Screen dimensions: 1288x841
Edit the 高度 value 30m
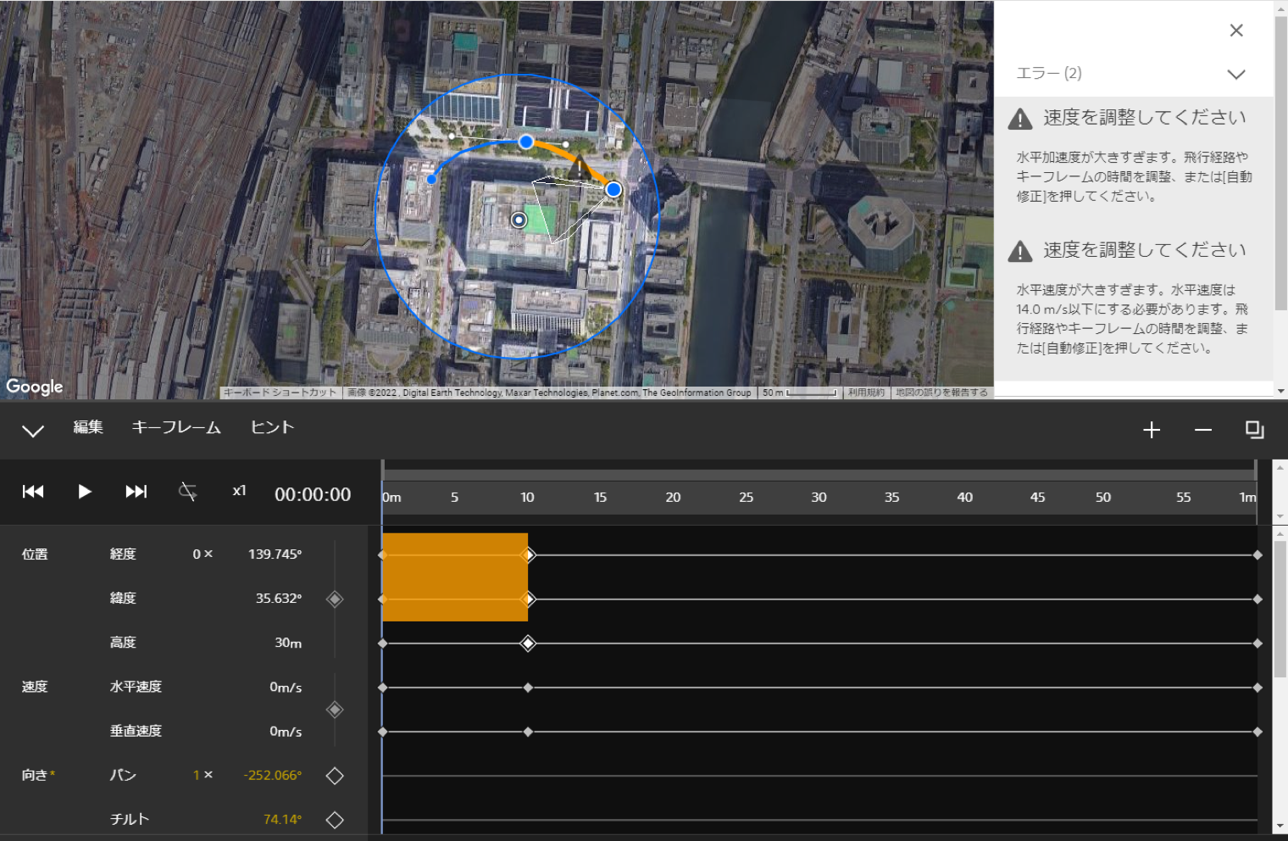click(288, 643)
